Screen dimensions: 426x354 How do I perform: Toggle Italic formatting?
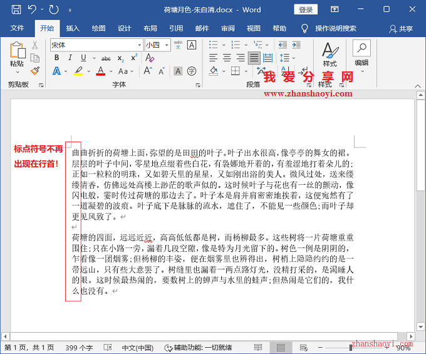pyautogui.click(x=70, y=58)
